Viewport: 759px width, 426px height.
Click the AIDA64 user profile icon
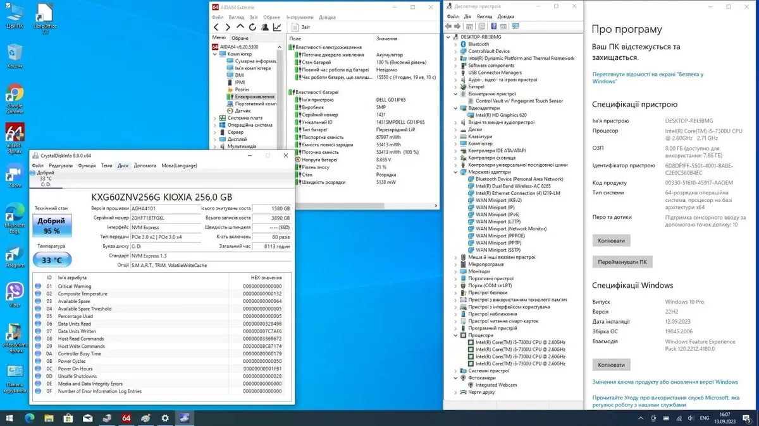[264, 27]
